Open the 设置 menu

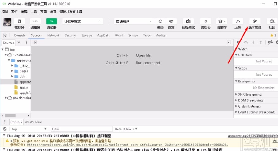click(53, 12)
